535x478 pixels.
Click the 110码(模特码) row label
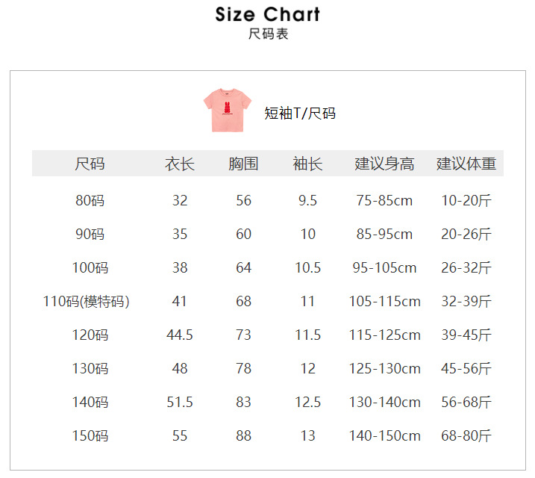87,302
